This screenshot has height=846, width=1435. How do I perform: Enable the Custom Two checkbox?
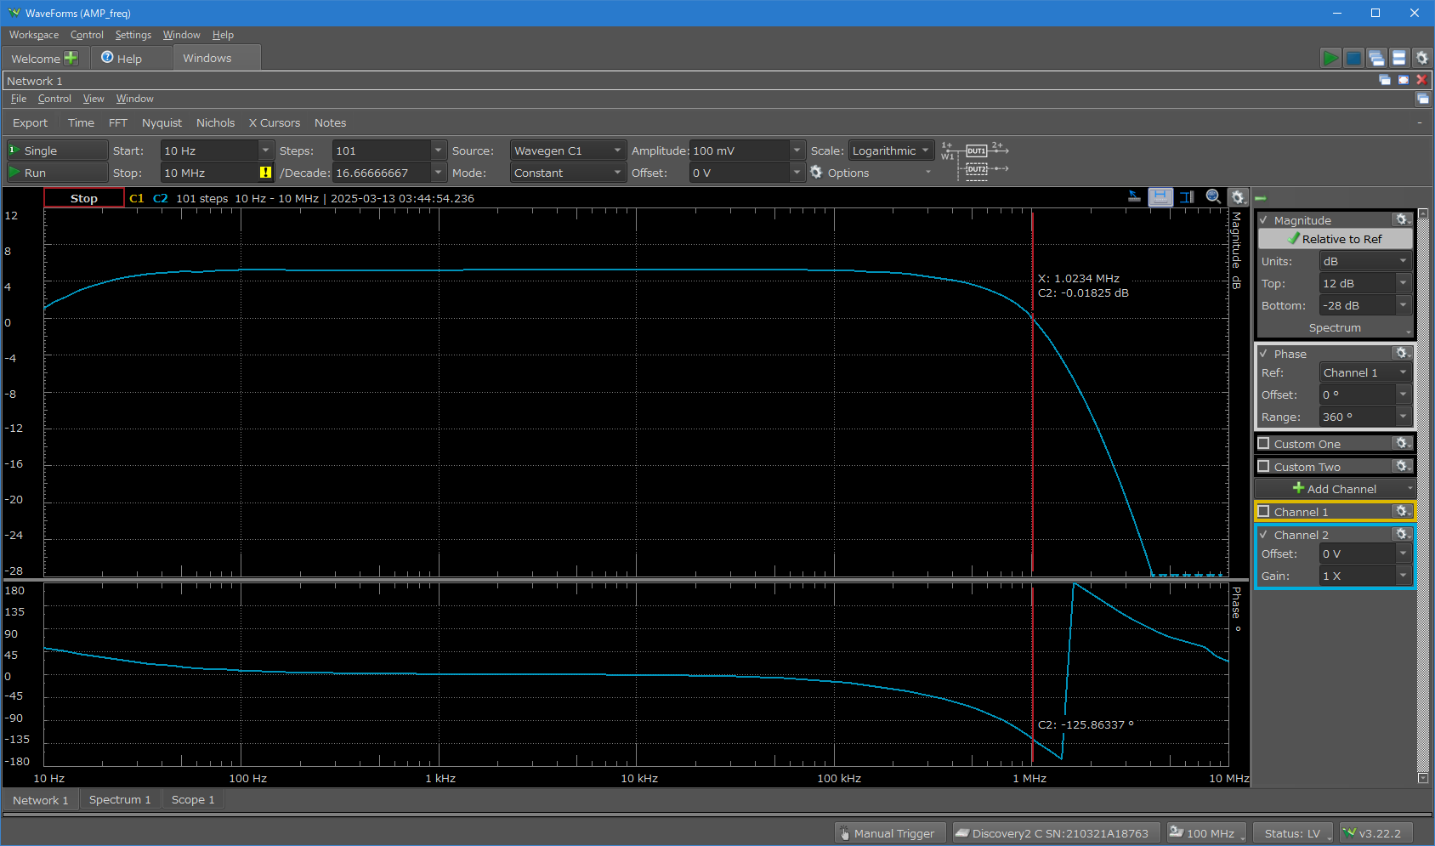click(x=1264, y=467)
